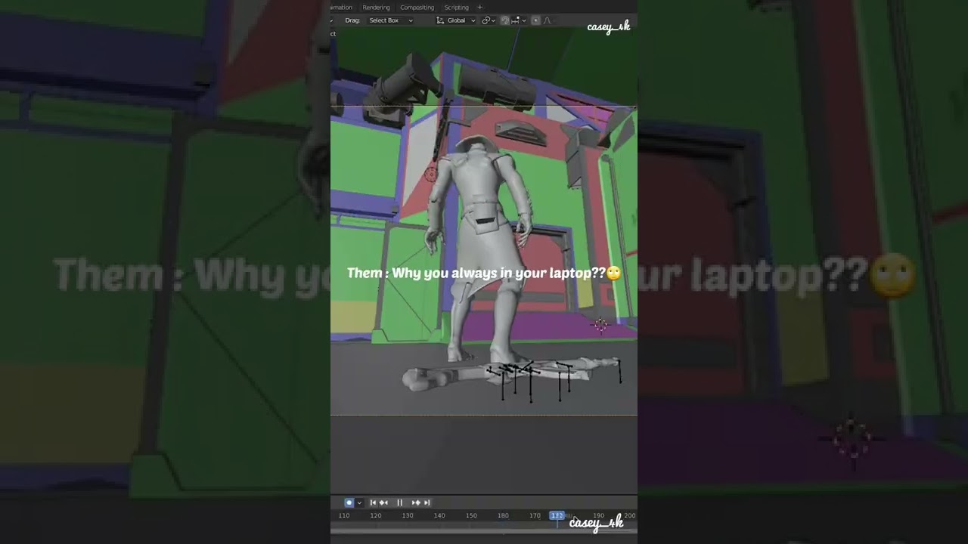The width and height of the screenshot is (968, 544).
Task: Toggle proportional editing
Action: coord(535,20)
